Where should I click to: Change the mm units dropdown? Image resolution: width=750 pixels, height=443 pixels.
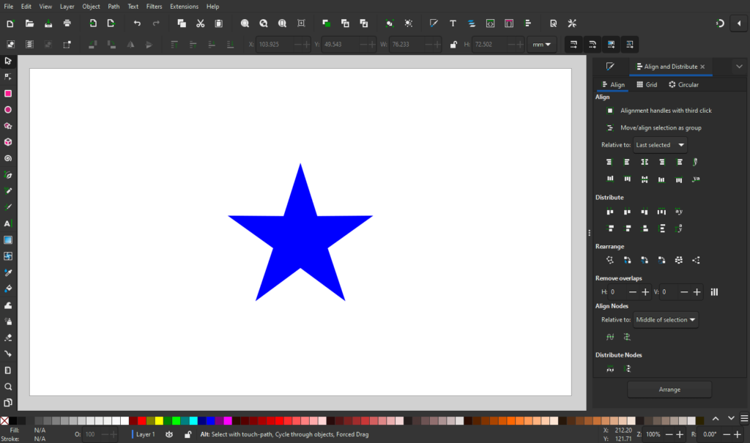[x=541, y=44]
